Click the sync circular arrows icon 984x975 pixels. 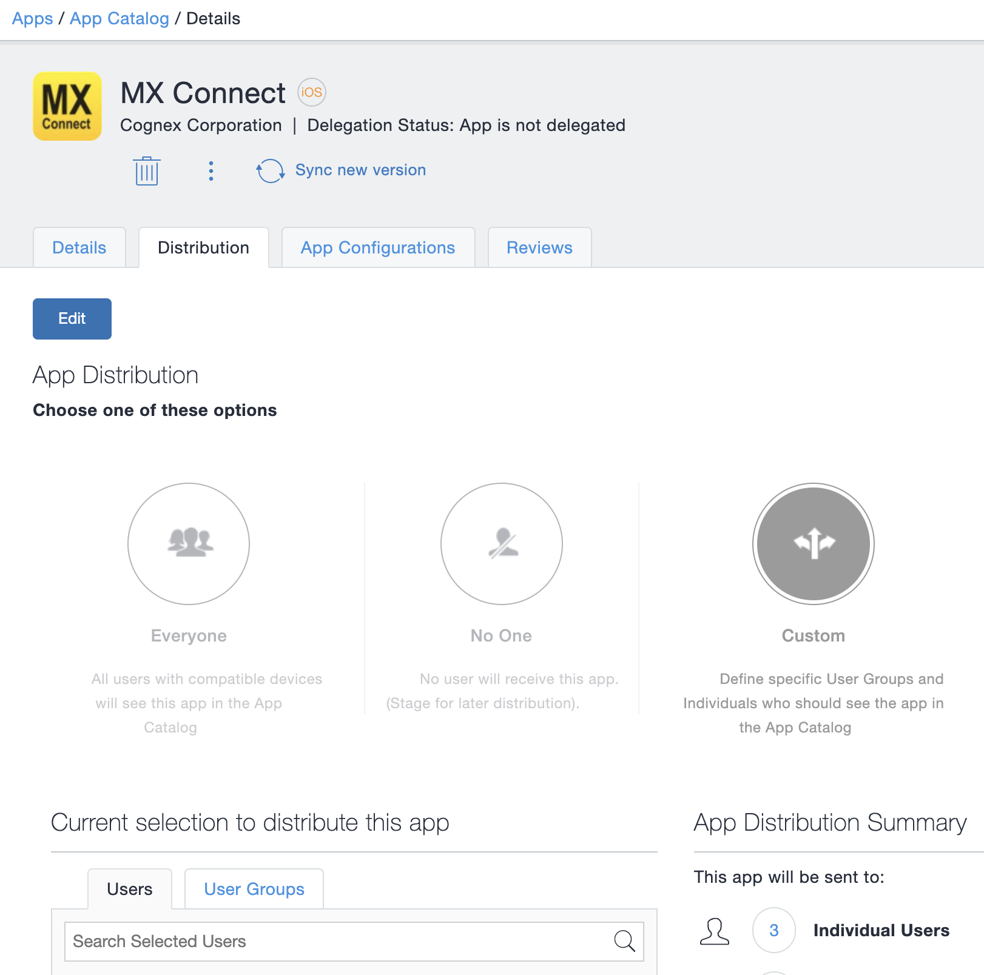pos(270,171)
